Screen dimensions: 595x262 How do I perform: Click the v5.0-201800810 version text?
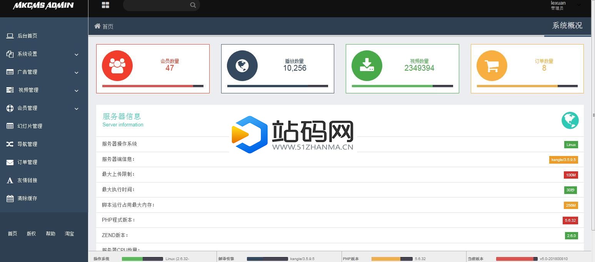tap(554, 259)
